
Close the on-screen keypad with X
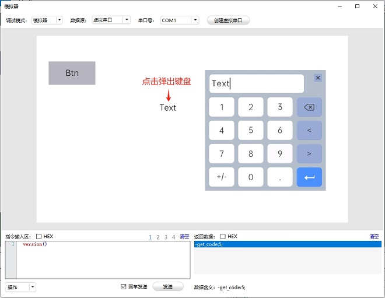(318, 78)
